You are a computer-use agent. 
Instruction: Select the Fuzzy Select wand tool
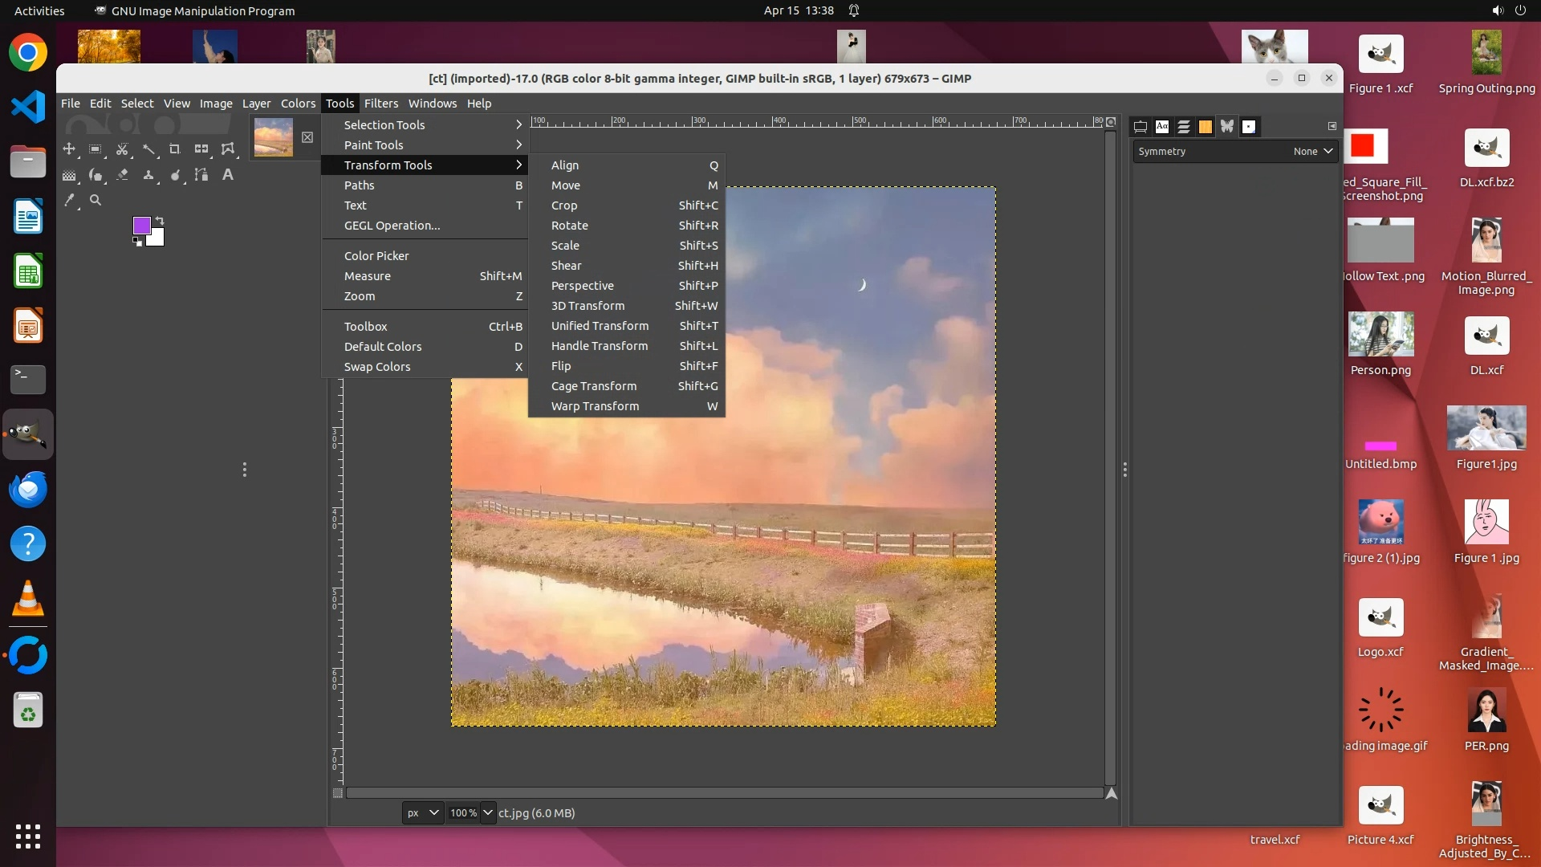pyautogui.click(x=148, y=149)
